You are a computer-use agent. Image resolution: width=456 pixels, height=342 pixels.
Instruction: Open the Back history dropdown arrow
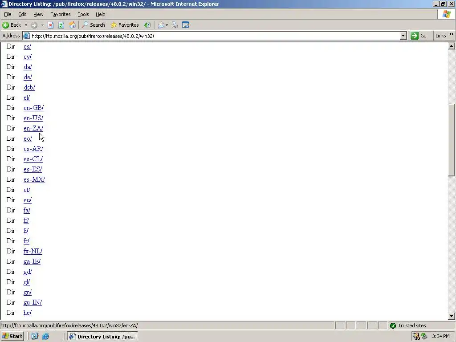click(26, 25)
